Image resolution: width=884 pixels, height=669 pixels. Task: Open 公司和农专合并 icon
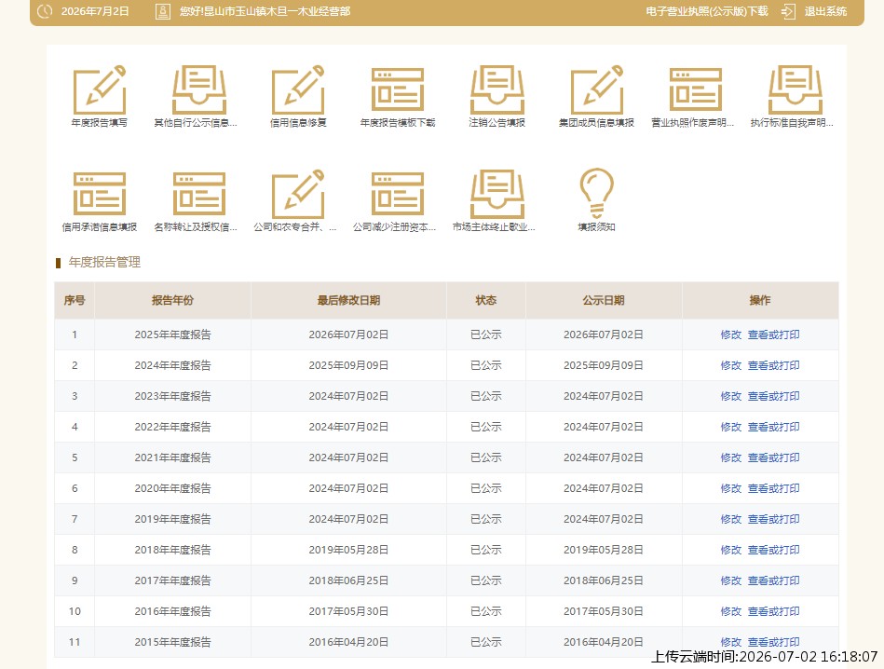[298, 194]
